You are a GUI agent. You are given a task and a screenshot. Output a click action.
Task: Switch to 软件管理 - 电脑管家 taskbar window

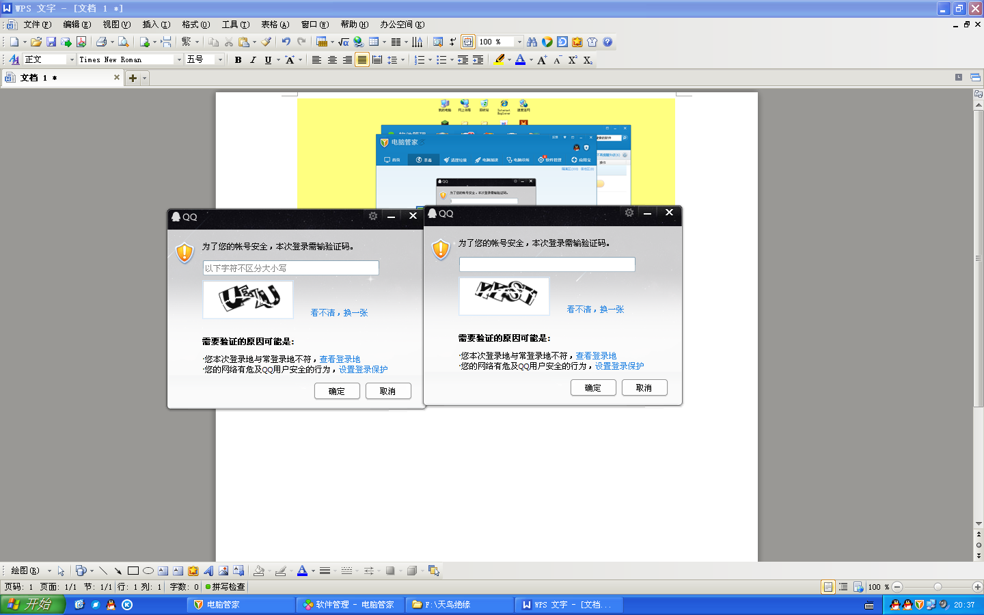click(x=349, y=605)
